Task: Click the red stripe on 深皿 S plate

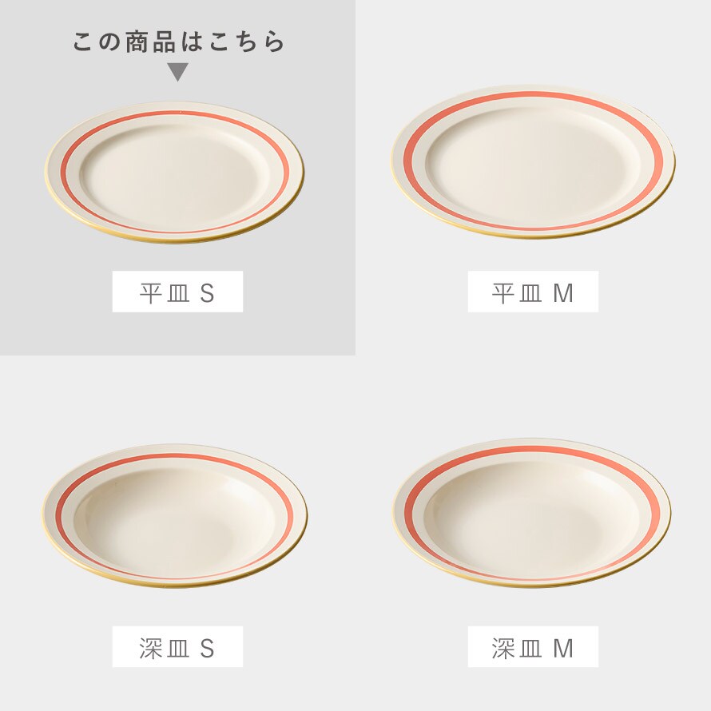Action: (x=175, y=456)
